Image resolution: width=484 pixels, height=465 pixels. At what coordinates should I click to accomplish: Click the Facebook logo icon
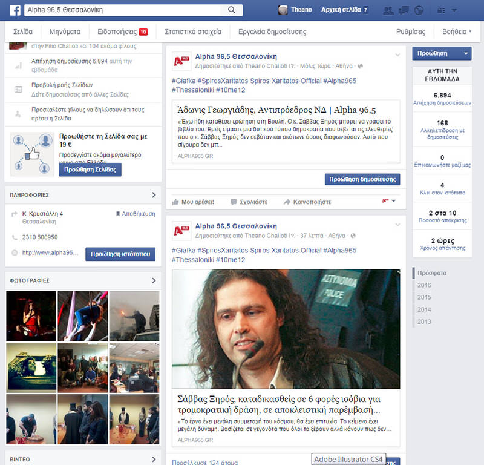(x=15, y=10)
